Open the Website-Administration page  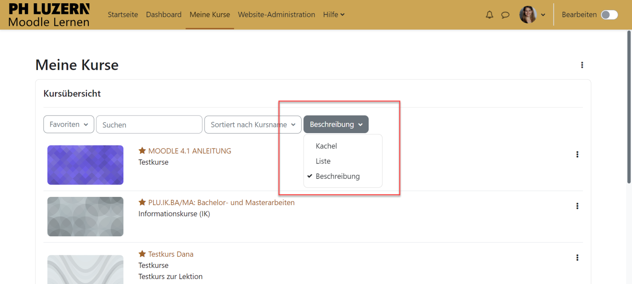click(x=276, y=14)
